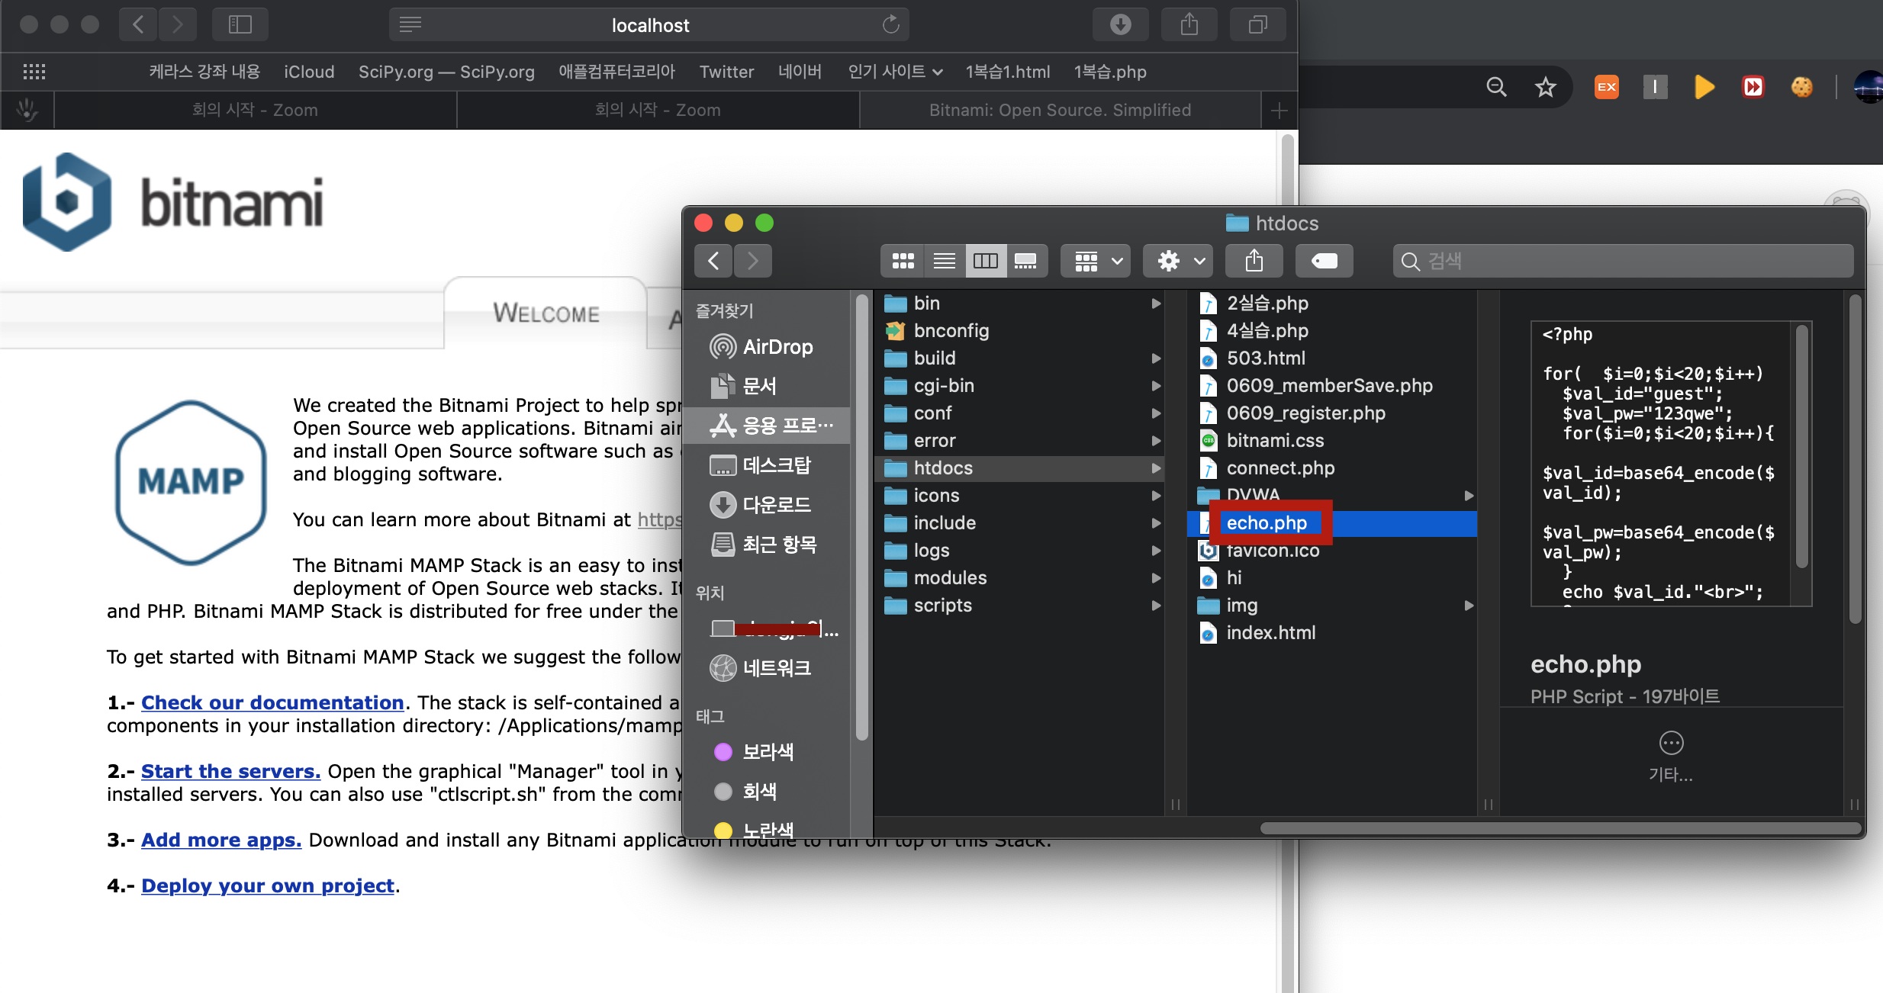Viewport: 1883px width, 993px height.
Task: Open the iCloud bookmark
Action: point(309,72)
